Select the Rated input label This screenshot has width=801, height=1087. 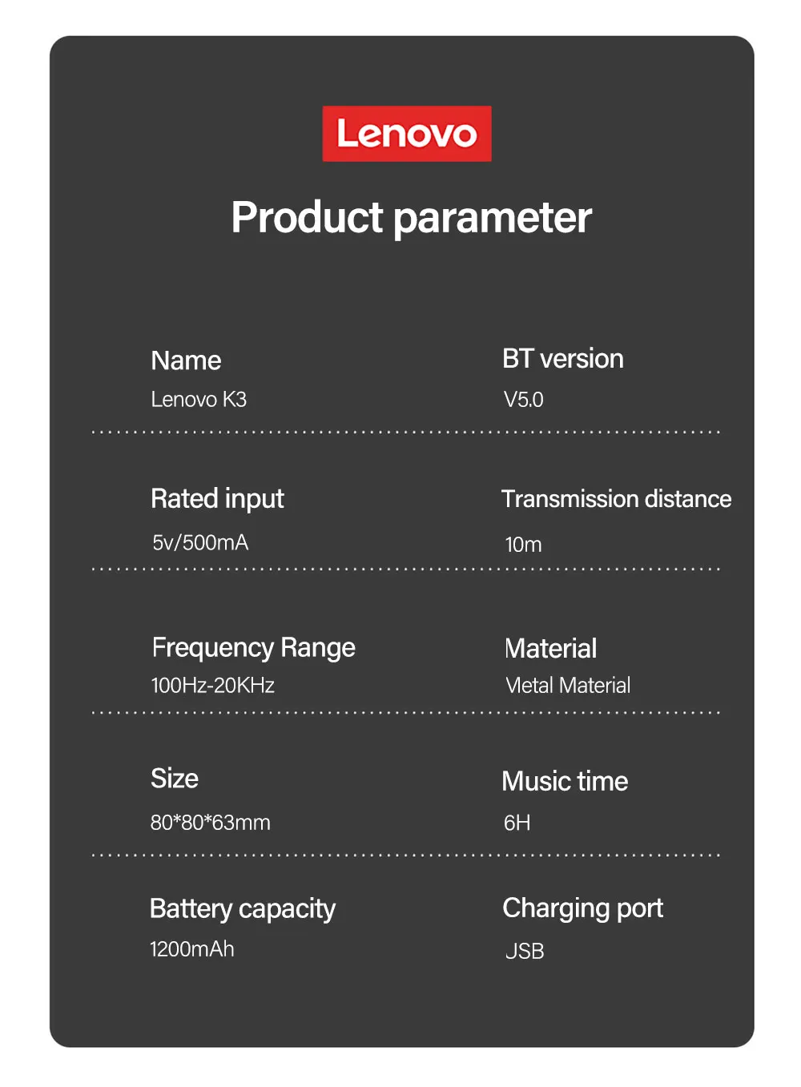pyautogui.click(x=217, y=499)
